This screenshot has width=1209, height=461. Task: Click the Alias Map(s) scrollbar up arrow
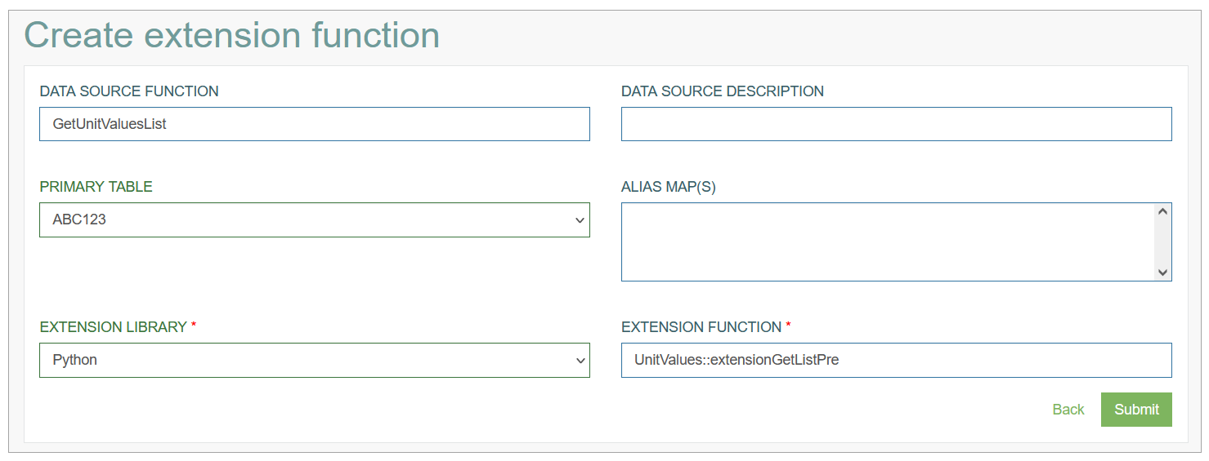1163,211
